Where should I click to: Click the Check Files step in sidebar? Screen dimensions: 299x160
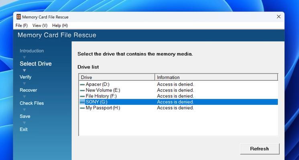pyautogui.click(x=32, y=103)
